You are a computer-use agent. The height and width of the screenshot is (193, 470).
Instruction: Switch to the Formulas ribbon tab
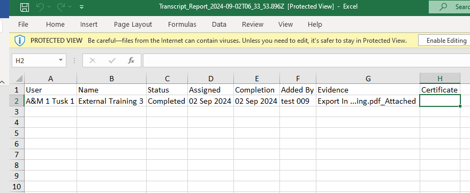pyautogui.click(x=182, y=25)
